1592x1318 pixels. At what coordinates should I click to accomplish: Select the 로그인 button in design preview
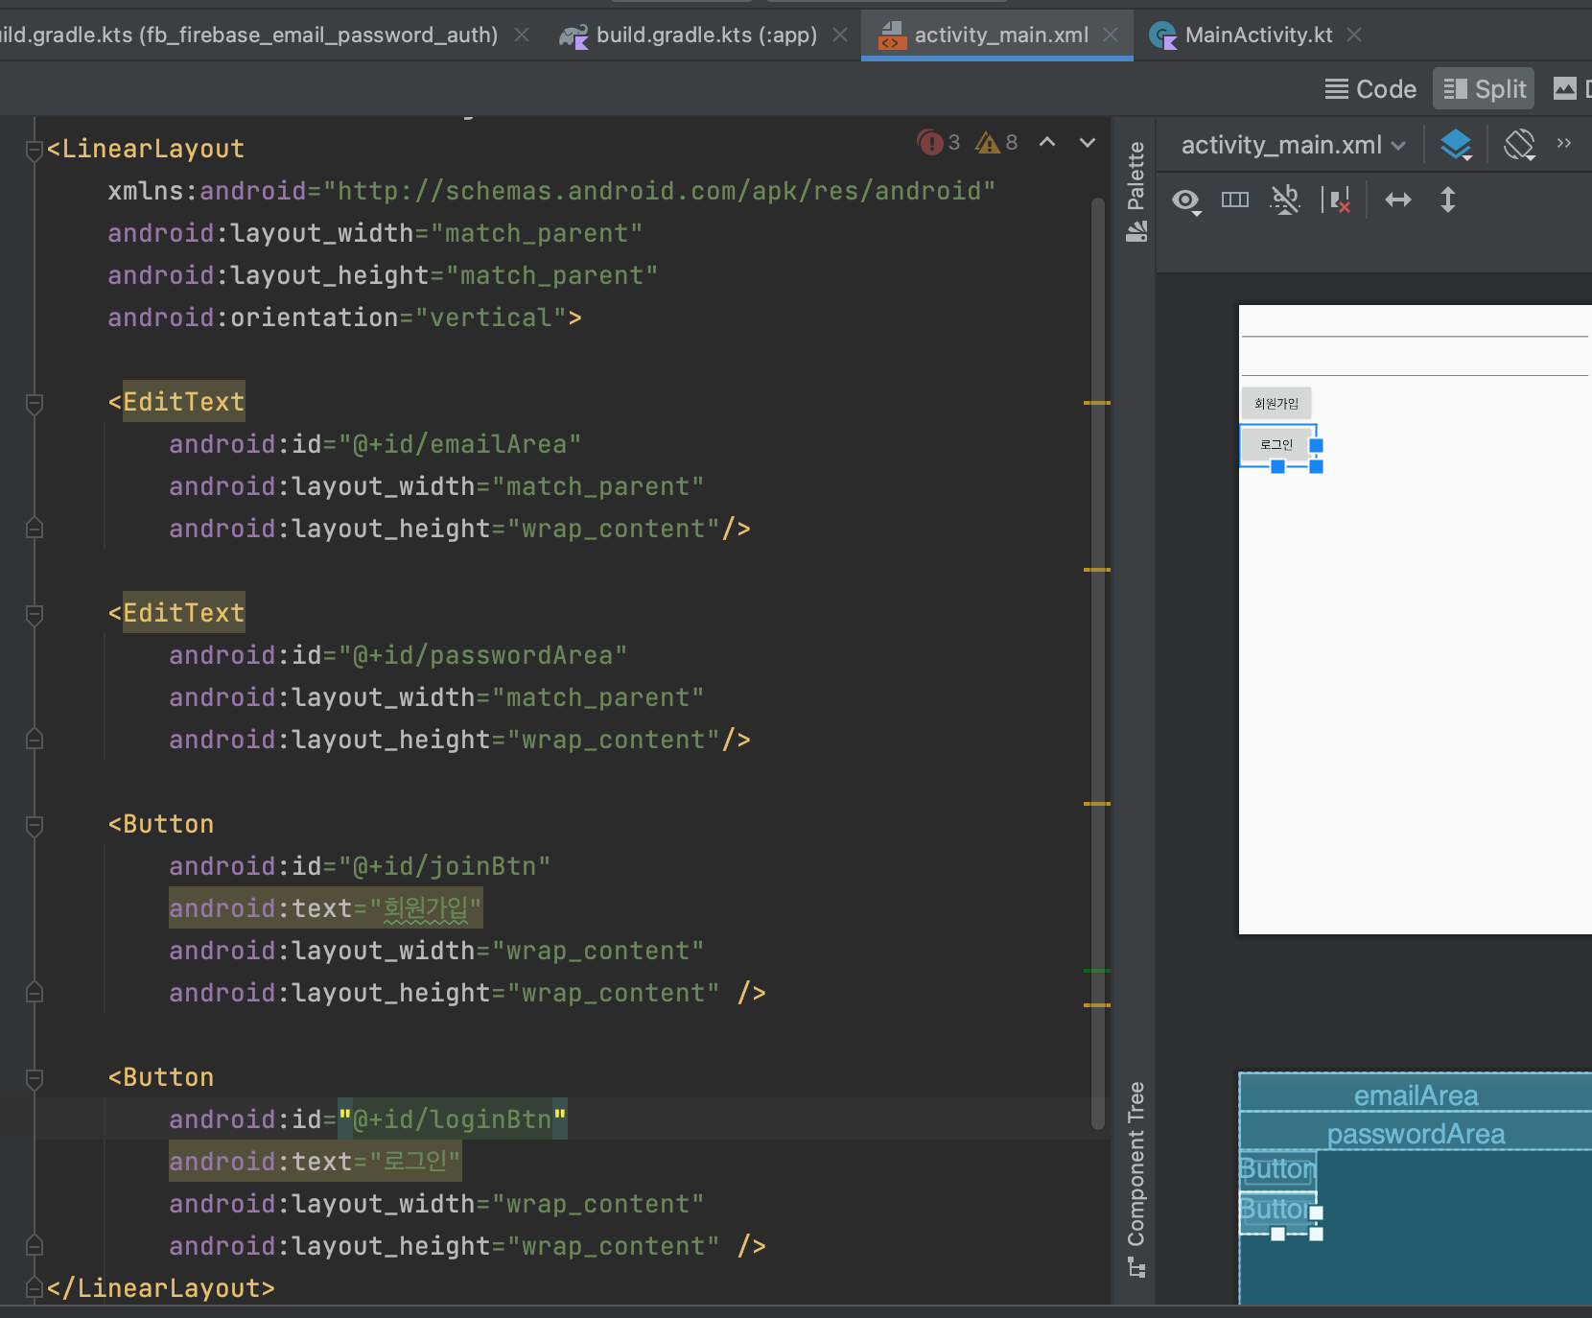point(1276,444)
